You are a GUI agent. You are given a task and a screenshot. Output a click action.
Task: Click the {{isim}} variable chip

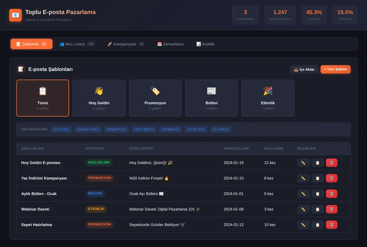pos(61,129)
